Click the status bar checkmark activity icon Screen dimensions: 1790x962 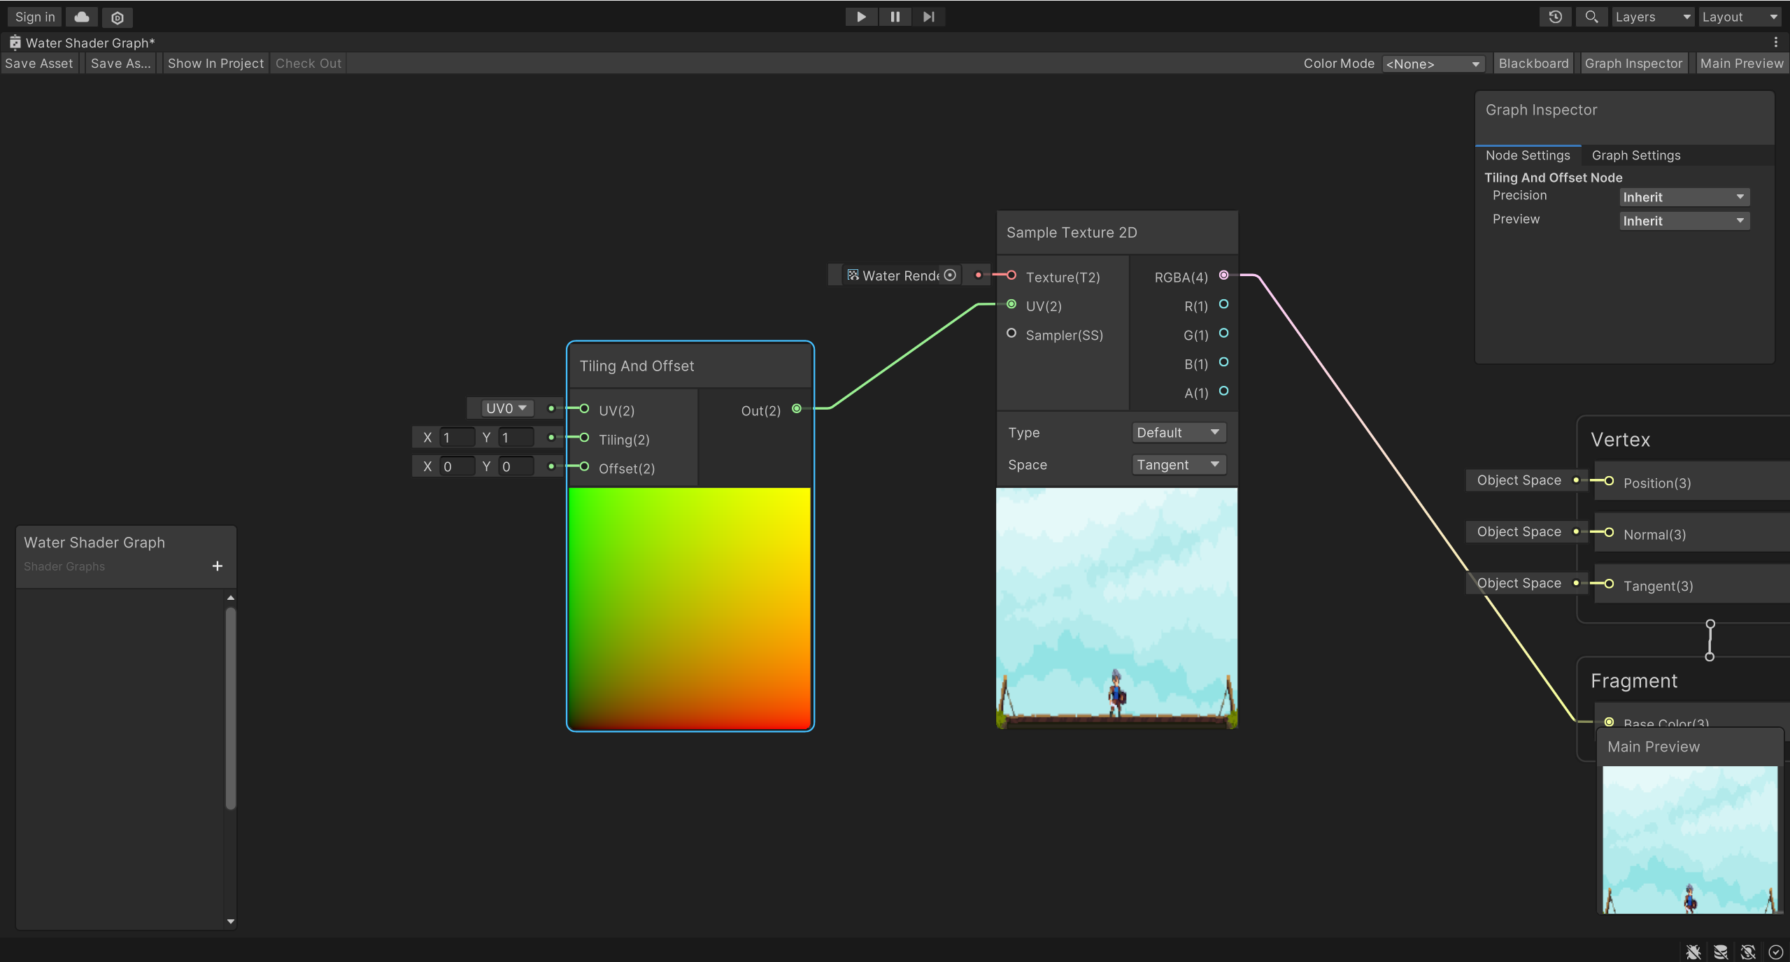1775,952
